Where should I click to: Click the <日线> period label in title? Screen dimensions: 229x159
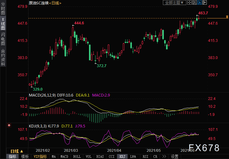pyautogui.click(x=55, y=3)
